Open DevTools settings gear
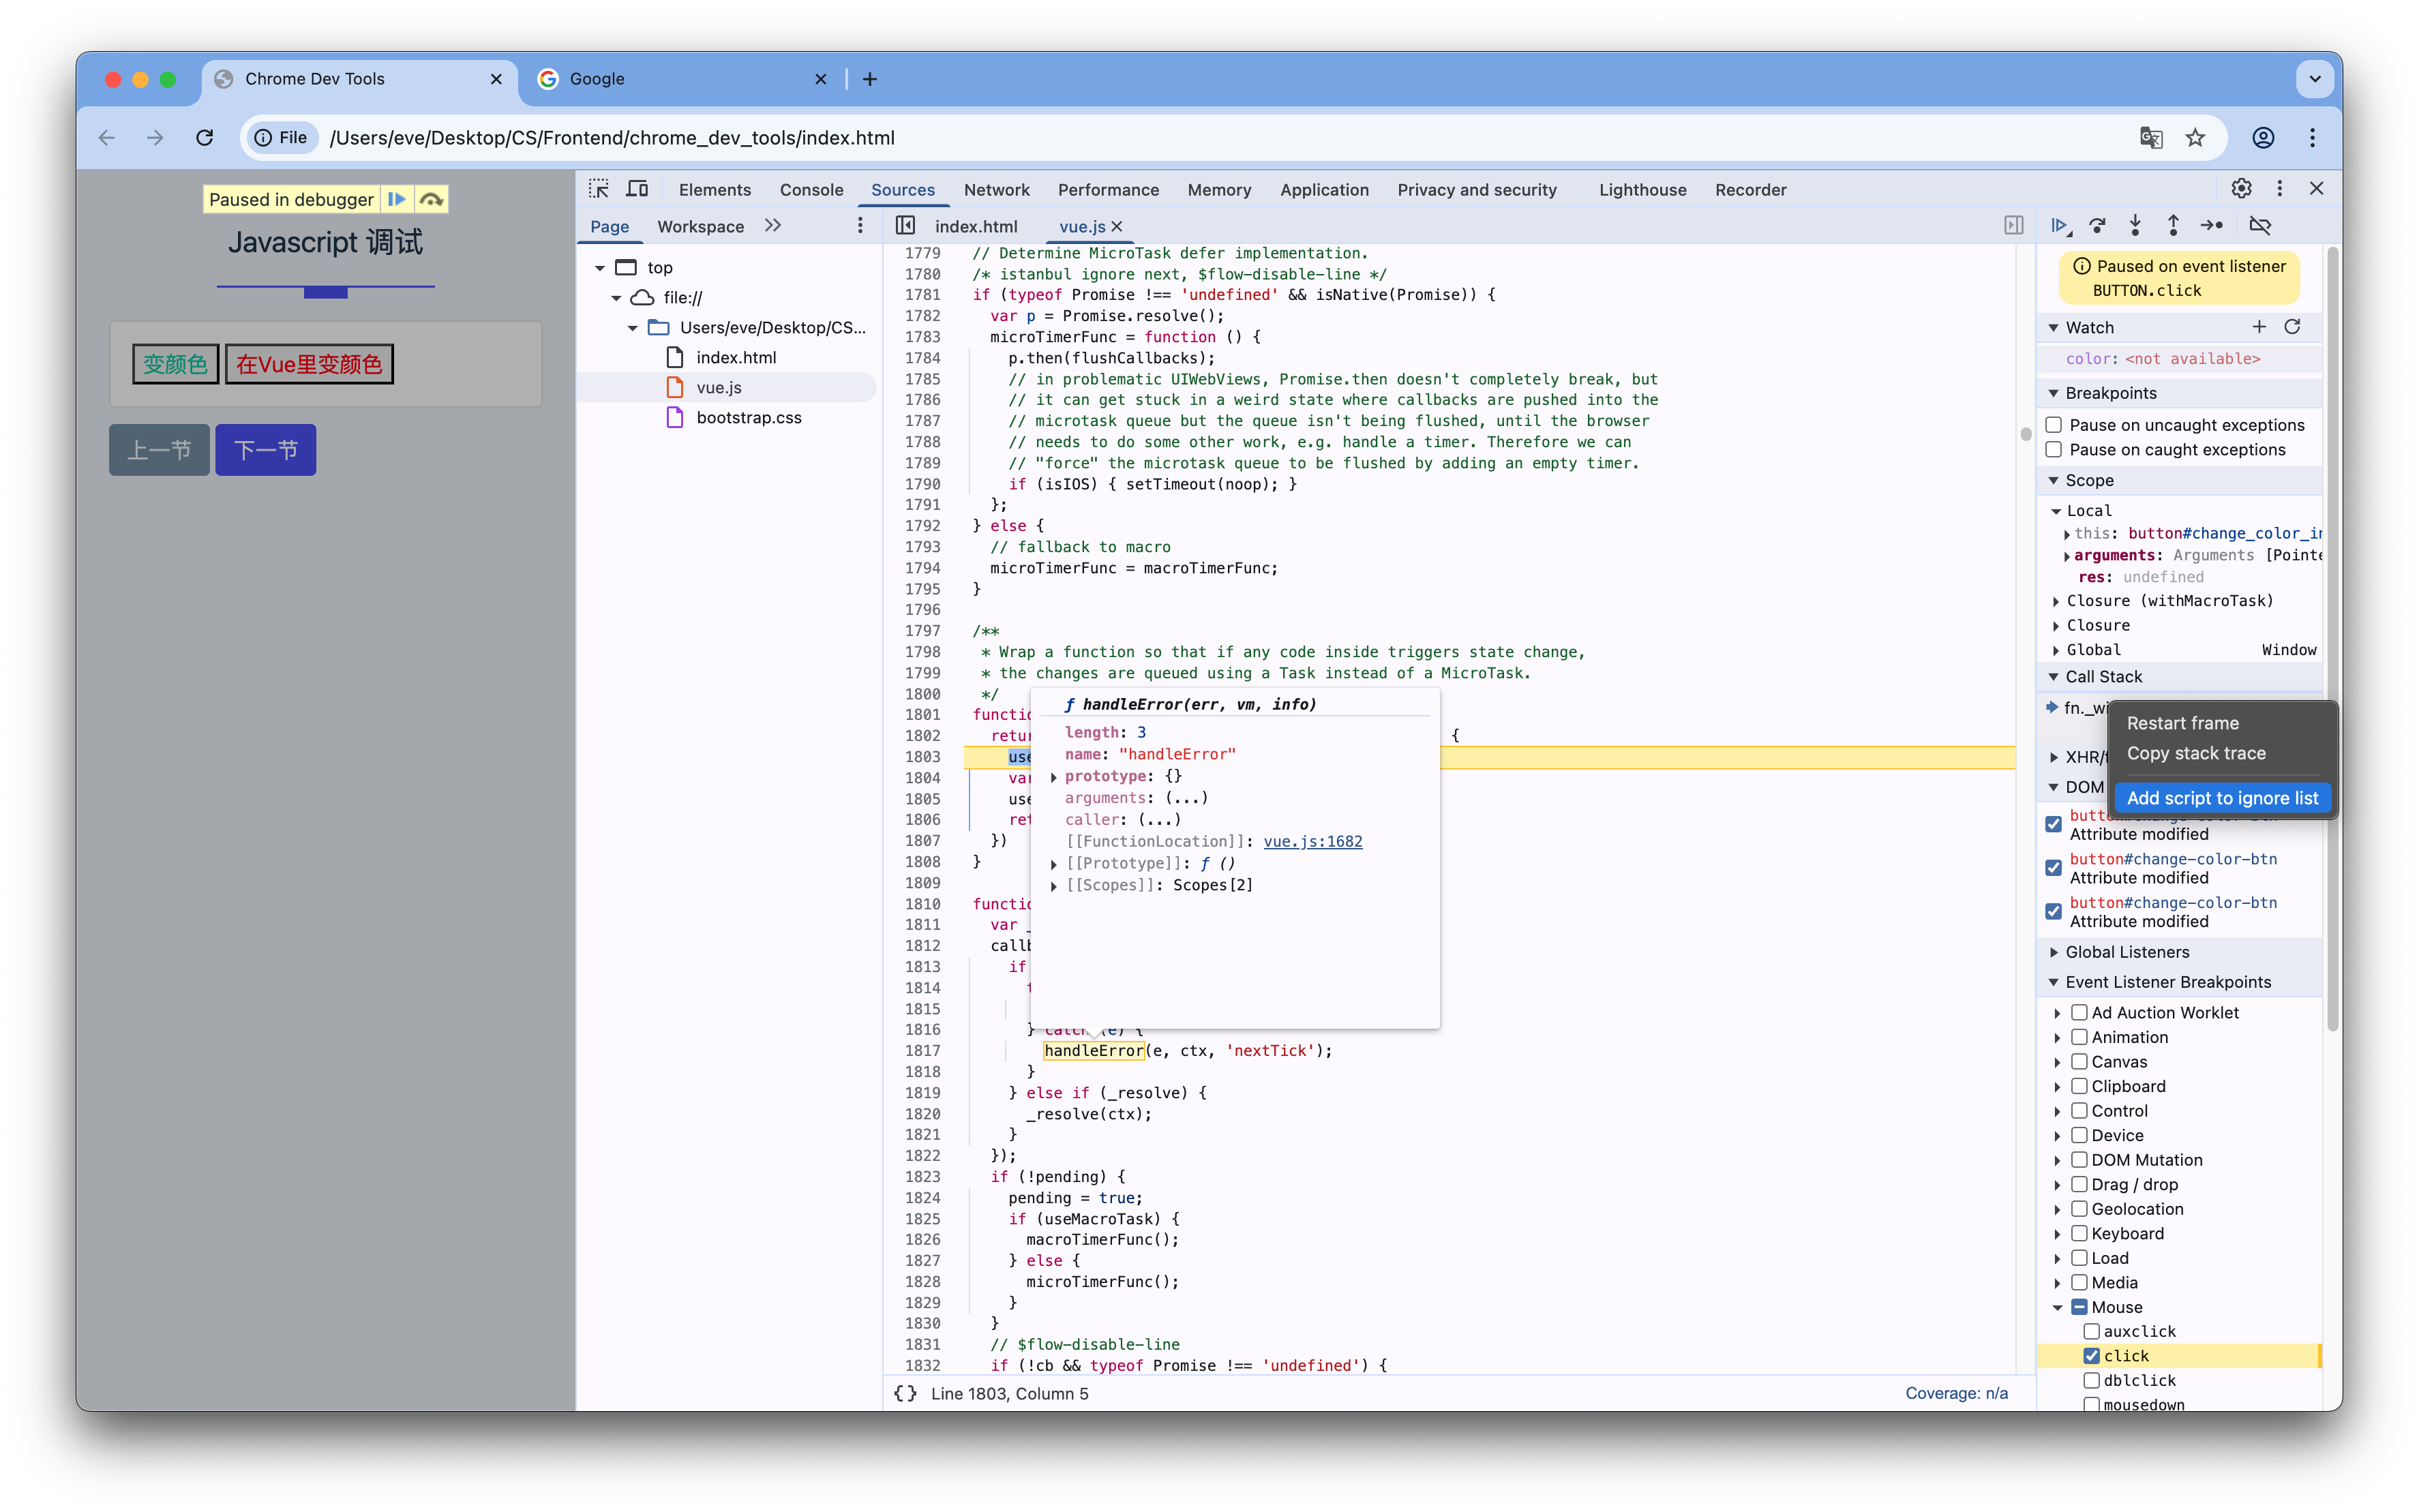Screen dimensions: 2419x1512 pos(2242,188)
